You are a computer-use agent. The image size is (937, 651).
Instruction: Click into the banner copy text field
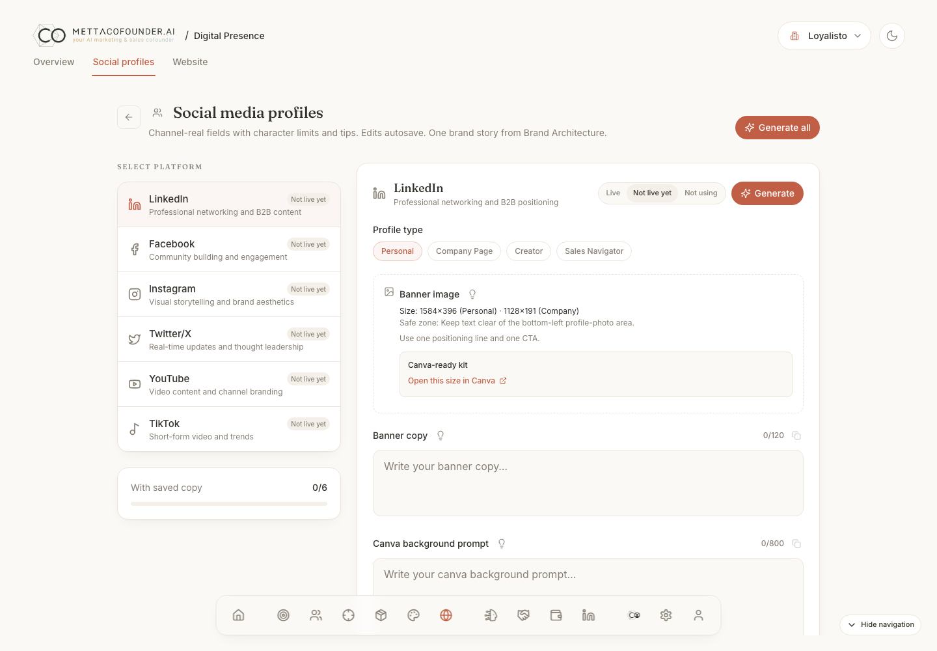(x=588, y=483)
